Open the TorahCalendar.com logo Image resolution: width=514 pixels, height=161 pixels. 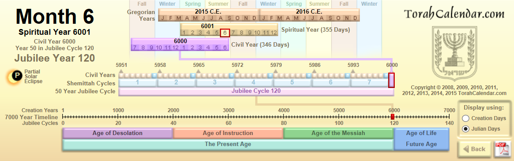click(454, 14)
